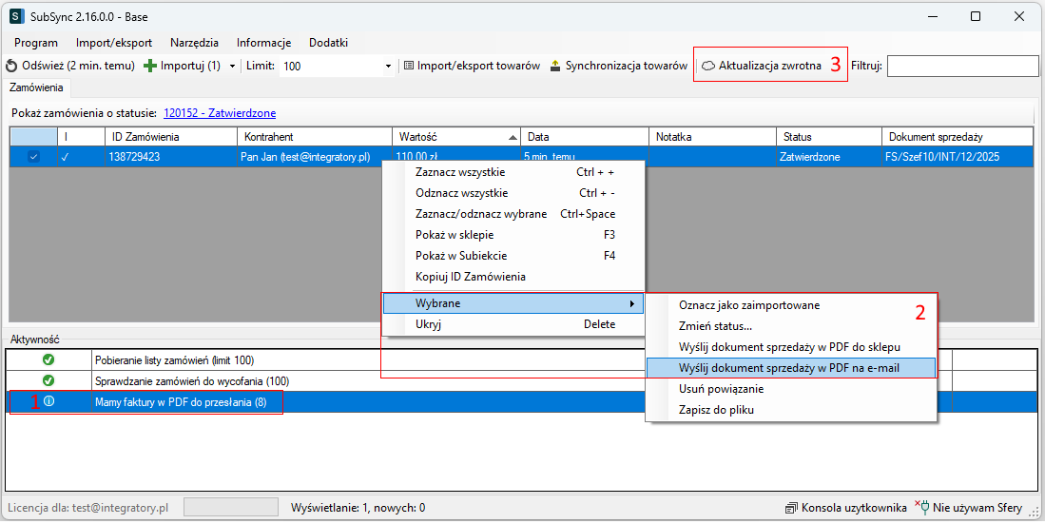Image resolution: width=1045 pixels, height=524 pixels.
Task: Choose Ukryj in context menu
Action: [x=513, y=324]
